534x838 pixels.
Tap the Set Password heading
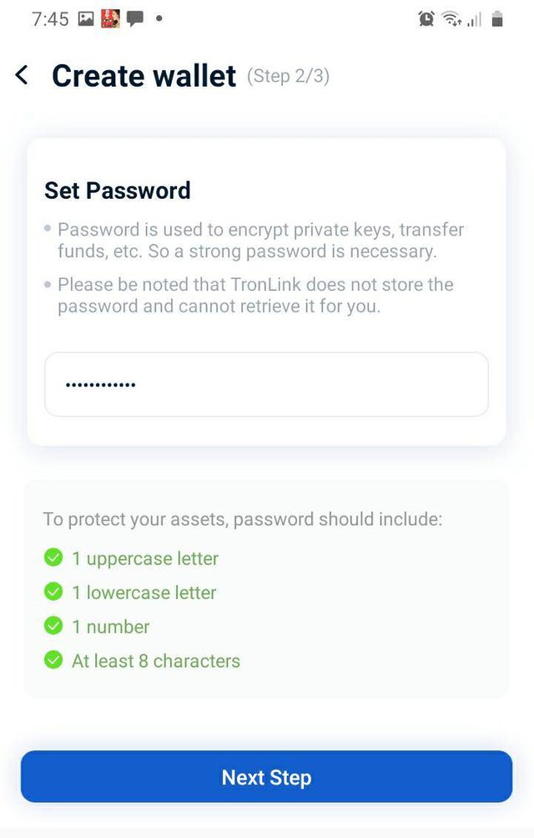pos(118,190)
